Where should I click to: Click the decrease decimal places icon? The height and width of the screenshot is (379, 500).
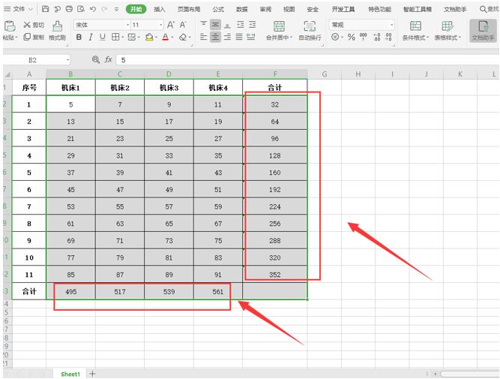click(388, 37)
